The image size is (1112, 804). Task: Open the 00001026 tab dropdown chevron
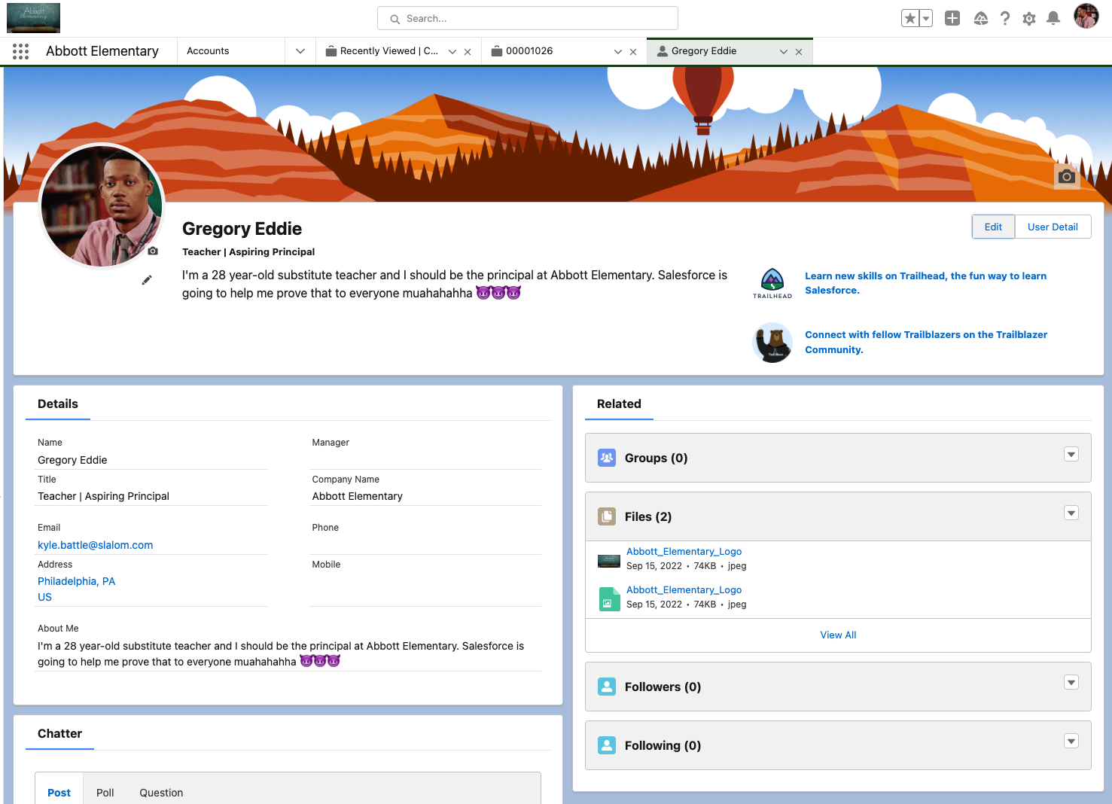click(618, 52)
